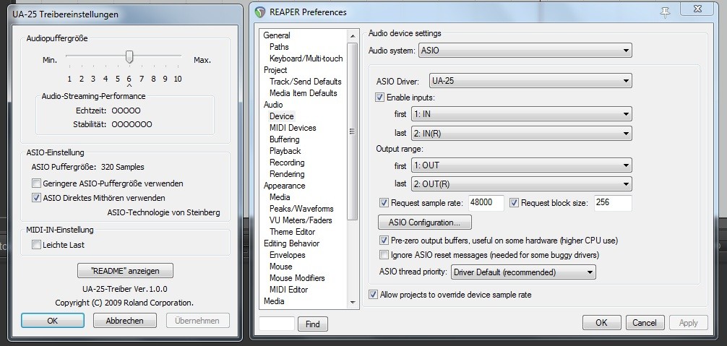Click the 'ASIO Configuration...' button
Screen dimensions: 727x346
point(425,222)
